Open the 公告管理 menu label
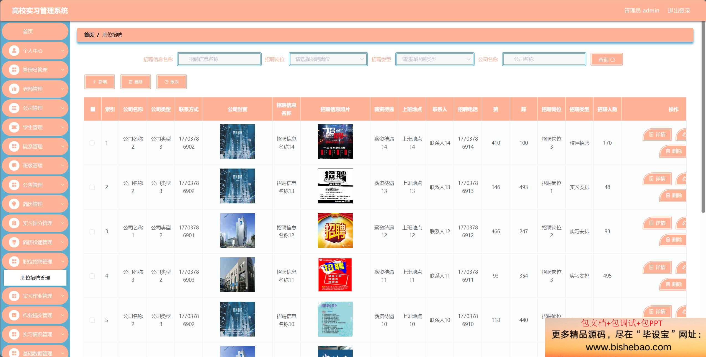This screenshot has width=706, height=357. click(x=33, y=185)
